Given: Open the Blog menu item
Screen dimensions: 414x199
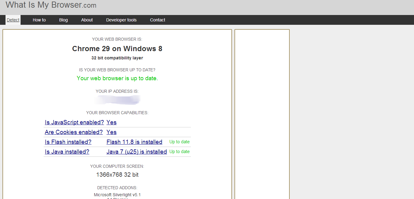Looking at the screenshot, I should (x=64, y=20).
